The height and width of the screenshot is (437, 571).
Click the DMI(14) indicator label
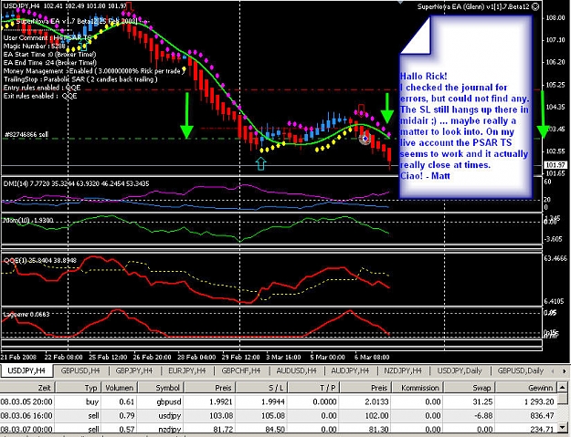[x=76, y=183]
